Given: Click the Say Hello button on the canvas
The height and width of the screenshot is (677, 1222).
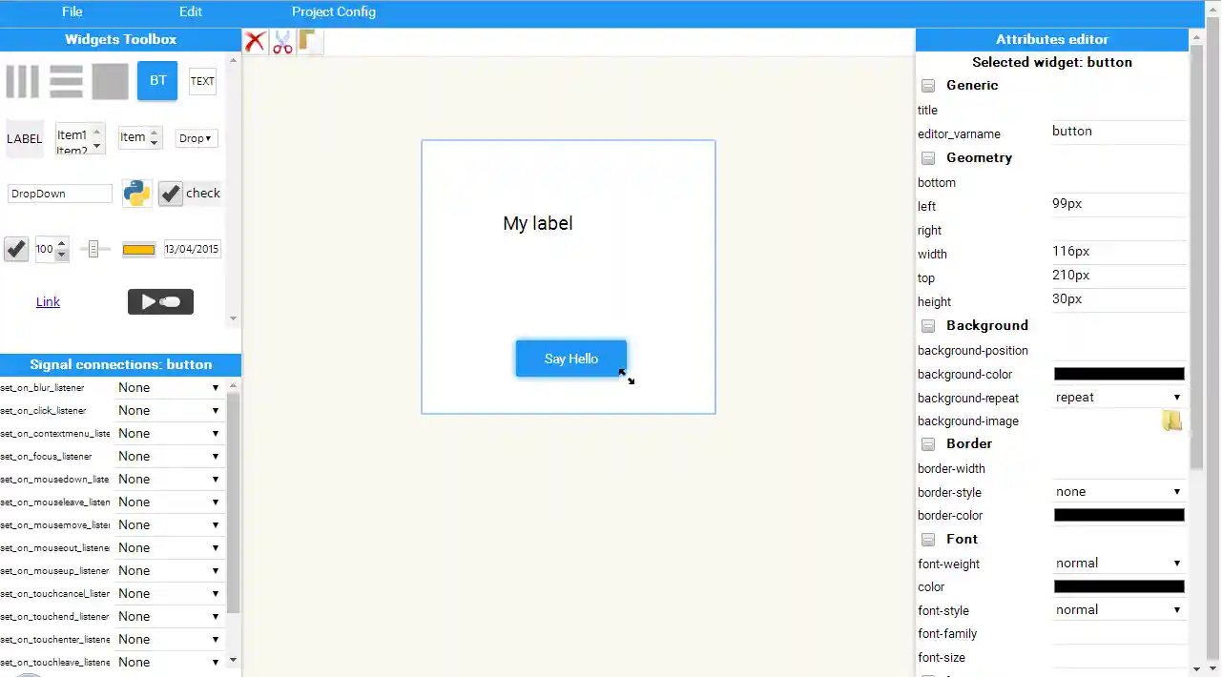Looking at the screenshot, I should click(x=570, y=359).
